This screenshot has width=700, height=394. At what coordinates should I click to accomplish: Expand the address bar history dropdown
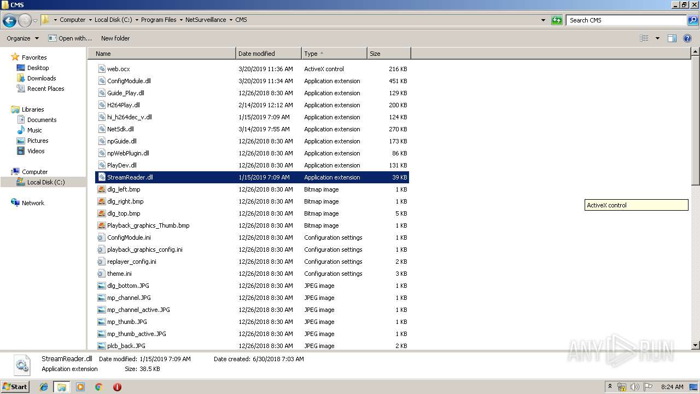pyautogui.click(x=543, y=20)
